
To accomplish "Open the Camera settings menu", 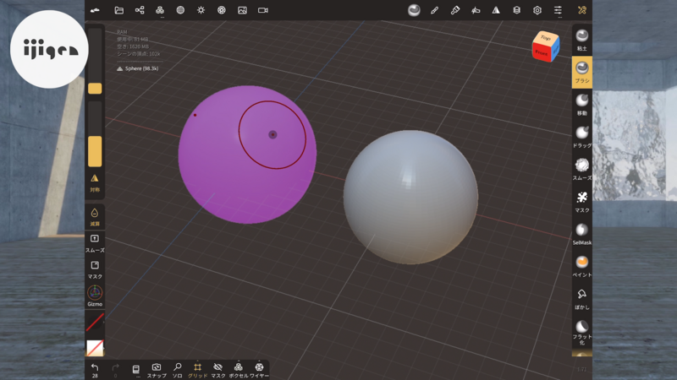I will pyautogui.click(x=263, y=10).
